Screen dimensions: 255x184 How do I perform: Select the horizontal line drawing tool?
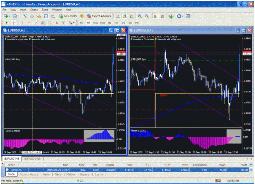(x=29, y=23)
